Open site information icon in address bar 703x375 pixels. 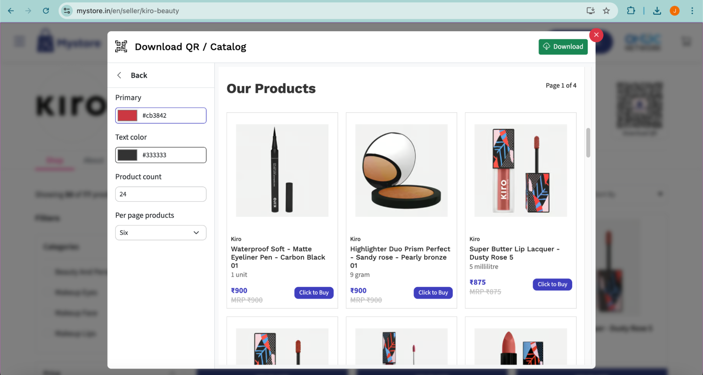tap(67, 11)
